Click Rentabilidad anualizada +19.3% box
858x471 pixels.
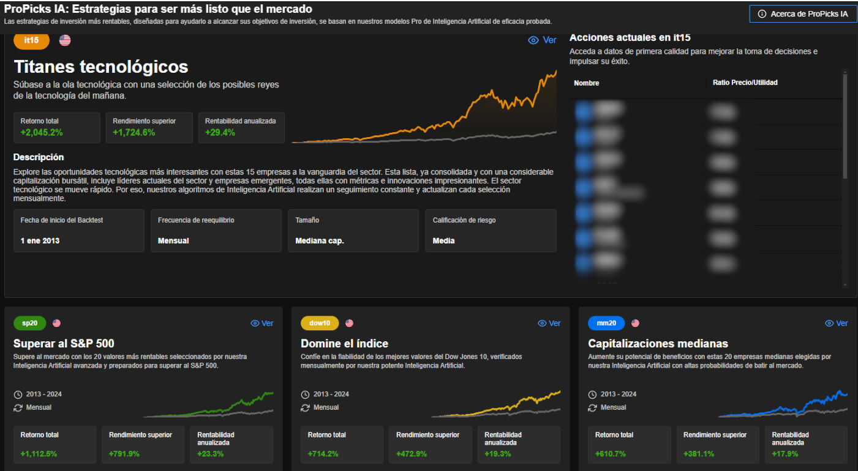click(x=519, y=445)
